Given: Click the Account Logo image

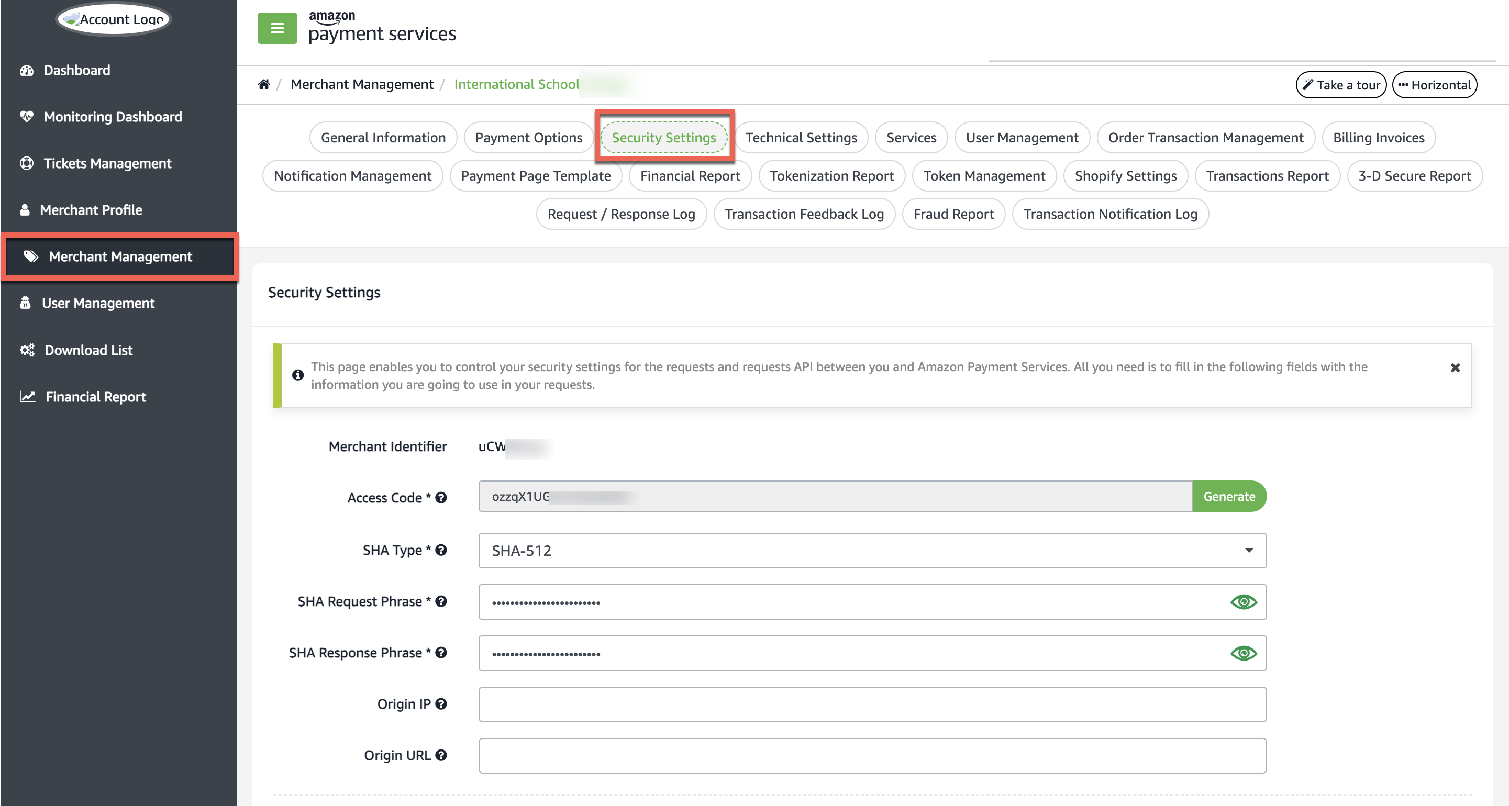Looking at the screenshot, I should (x=114, y=19).
